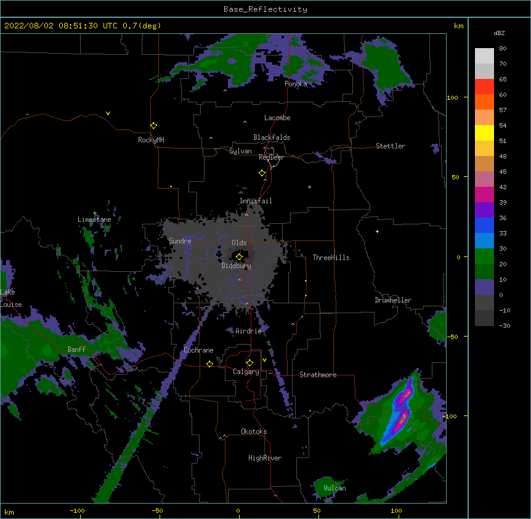Click the ThreeHills city label
This screenshot has width=531, height=519.
331,258
